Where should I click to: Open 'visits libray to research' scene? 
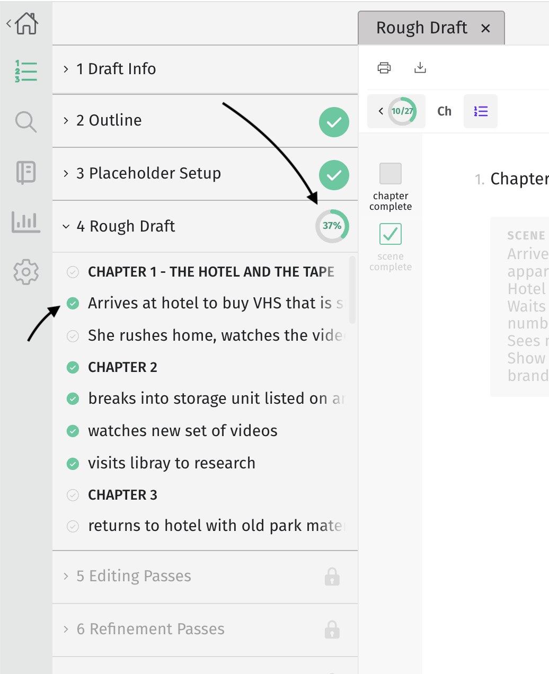tap(172, 463)
